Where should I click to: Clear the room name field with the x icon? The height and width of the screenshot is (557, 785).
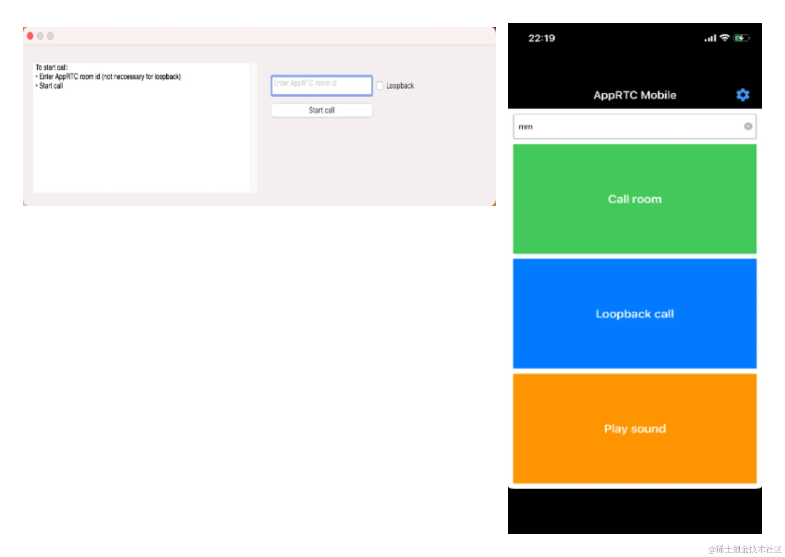coord(748,126)
